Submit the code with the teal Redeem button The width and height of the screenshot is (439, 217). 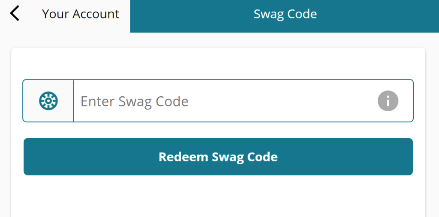218,157
